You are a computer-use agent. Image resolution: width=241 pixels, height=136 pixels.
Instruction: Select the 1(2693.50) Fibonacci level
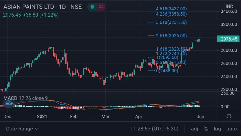coord(167,57)
